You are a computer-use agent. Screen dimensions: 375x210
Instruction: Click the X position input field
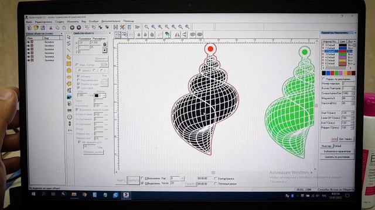(x=83, y=43)
